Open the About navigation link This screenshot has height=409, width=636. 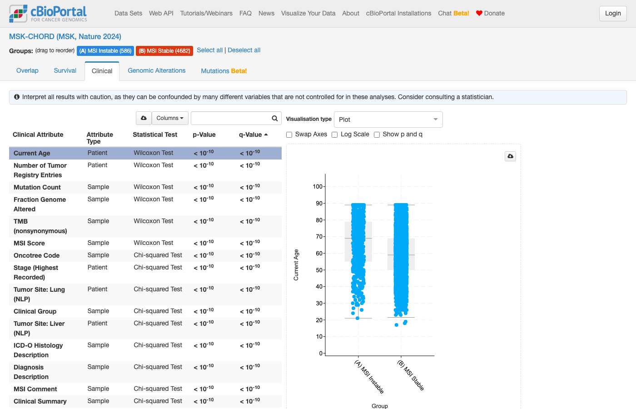pos(351,13)
